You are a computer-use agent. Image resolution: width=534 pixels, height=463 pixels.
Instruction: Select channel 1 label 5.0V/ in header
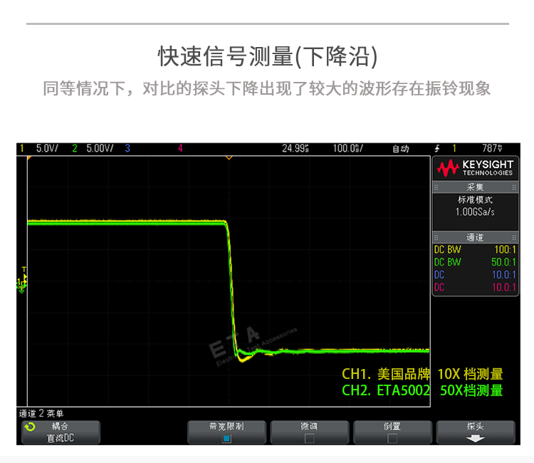click(47, 148)
